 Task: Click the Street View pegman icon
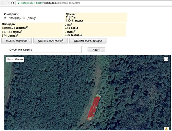point(166,129)
